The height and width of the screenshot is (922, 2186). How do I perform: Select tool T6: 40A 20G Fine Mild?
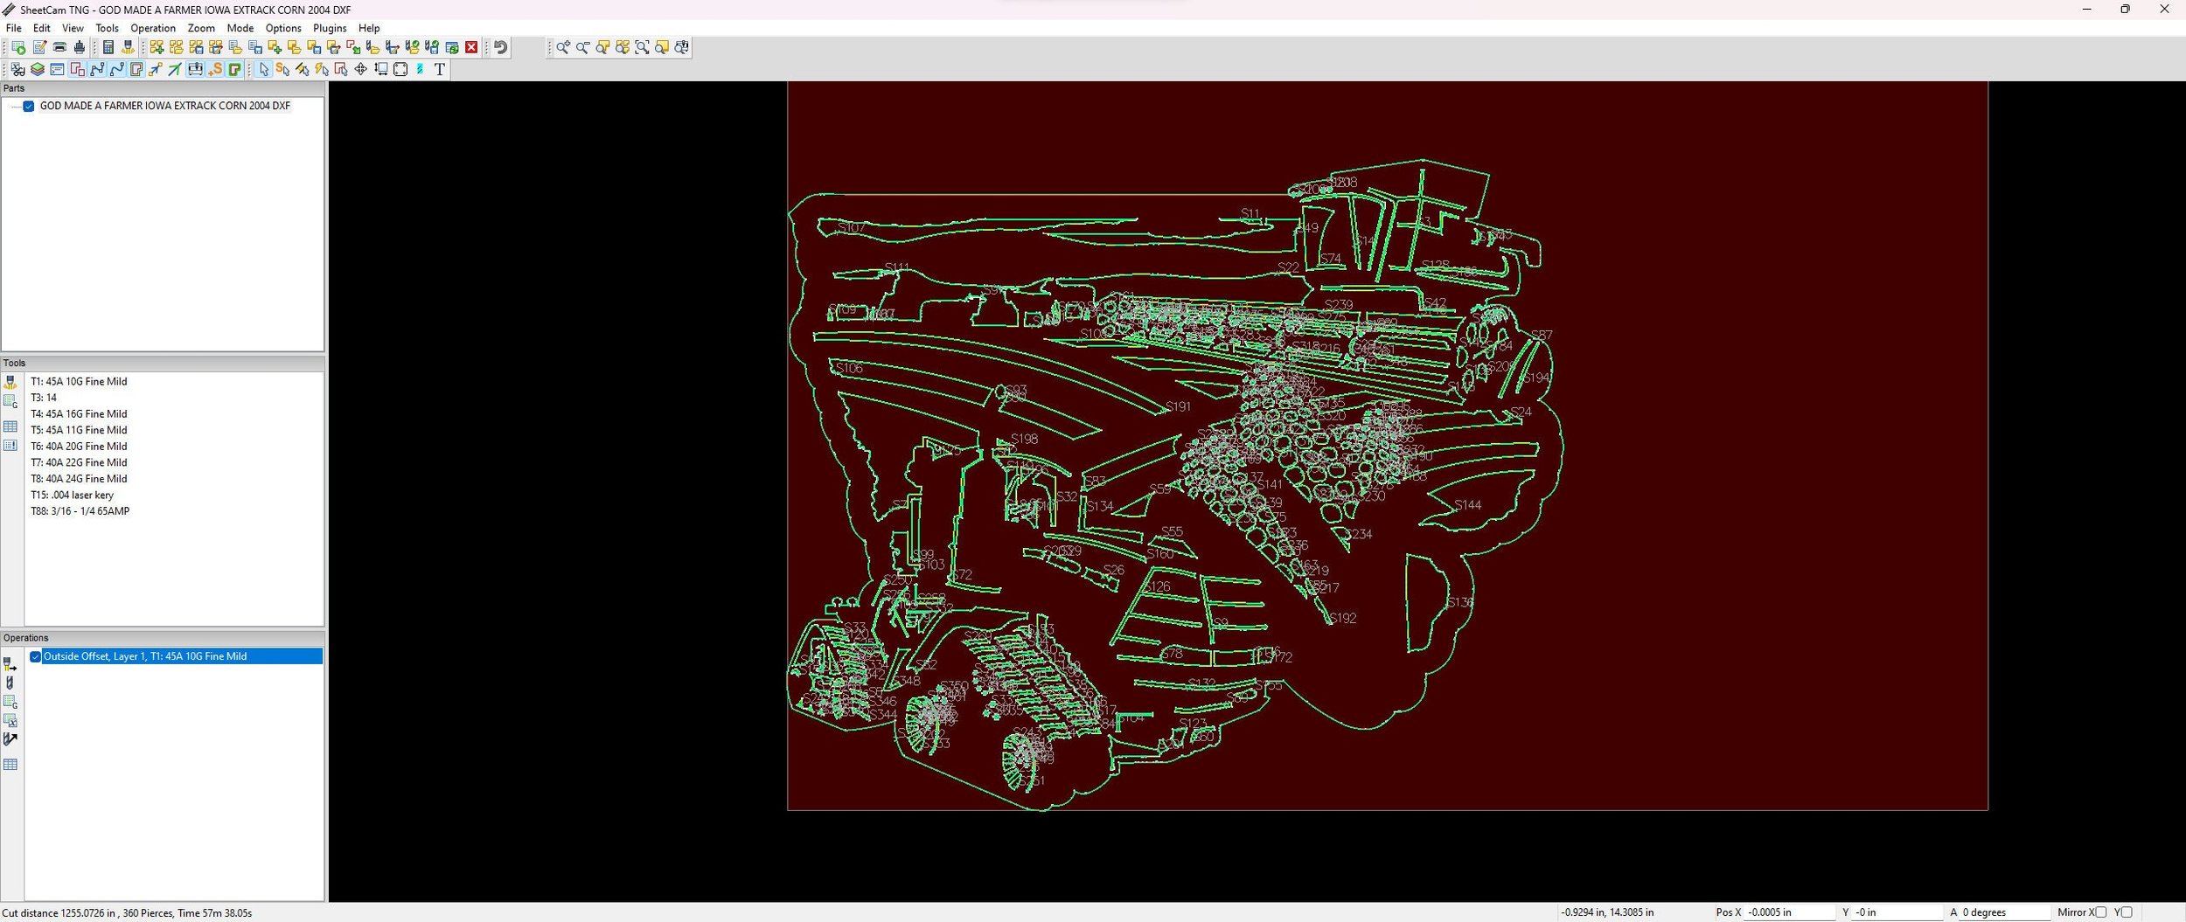79,447
